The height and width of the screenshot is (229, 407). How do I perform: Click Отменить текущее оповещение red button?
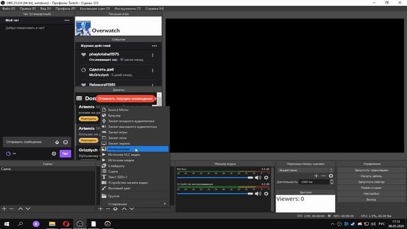[x=125, y=99]
